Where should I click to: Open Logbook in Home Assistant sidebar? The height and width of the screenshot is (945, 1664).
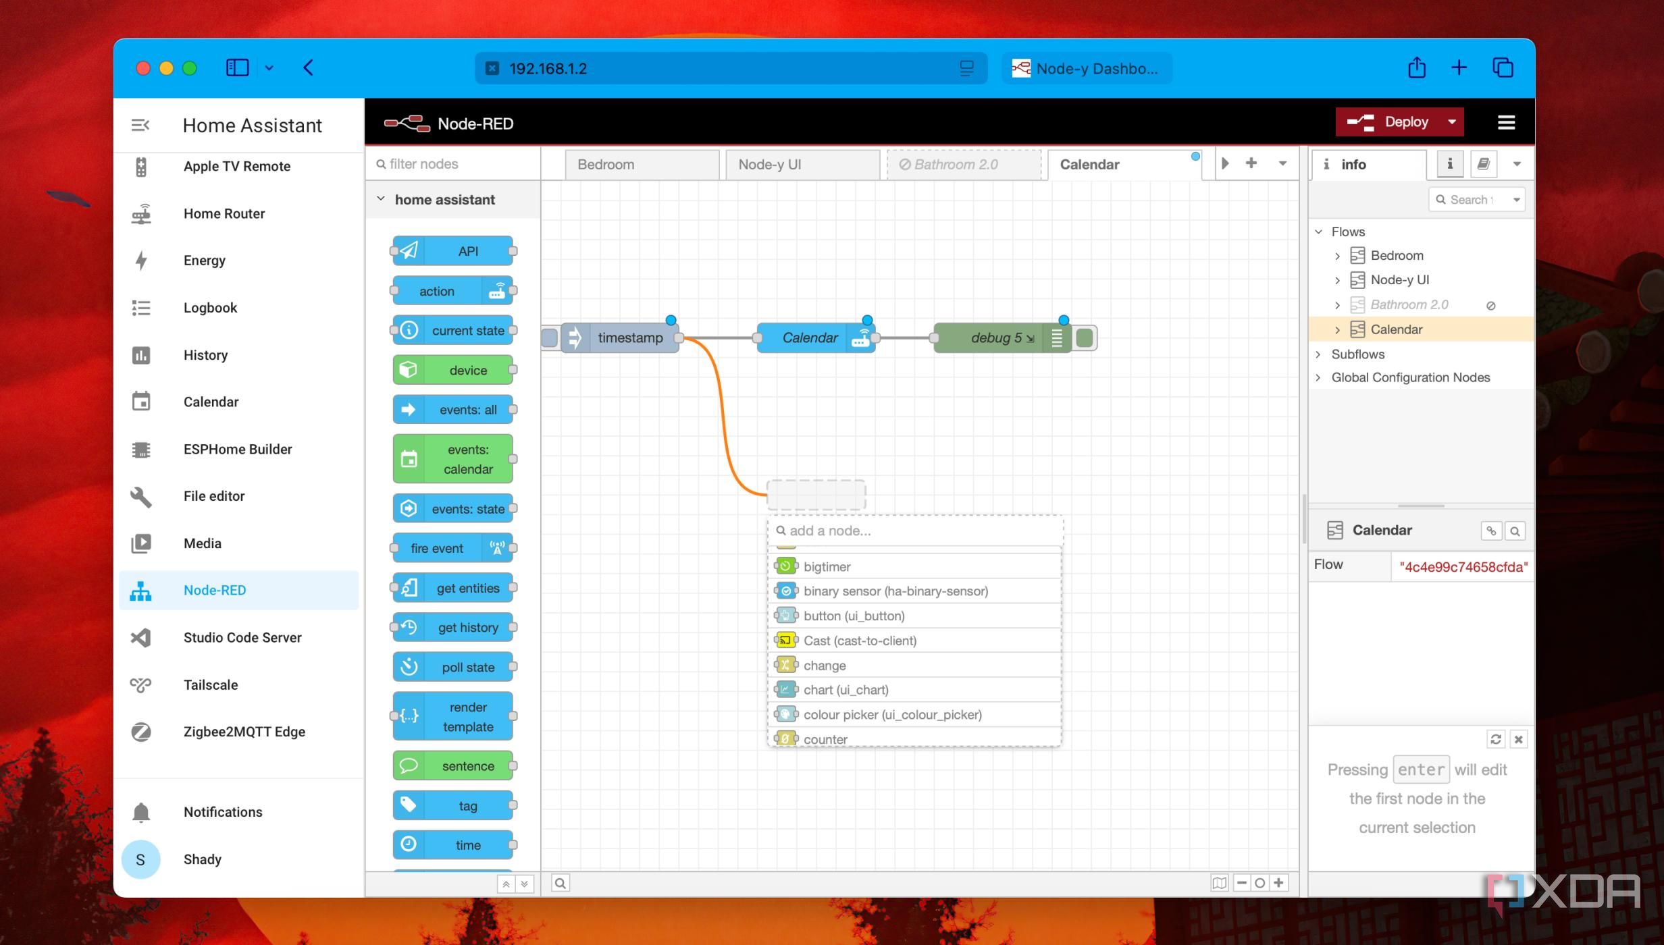[x=239, y=308]
